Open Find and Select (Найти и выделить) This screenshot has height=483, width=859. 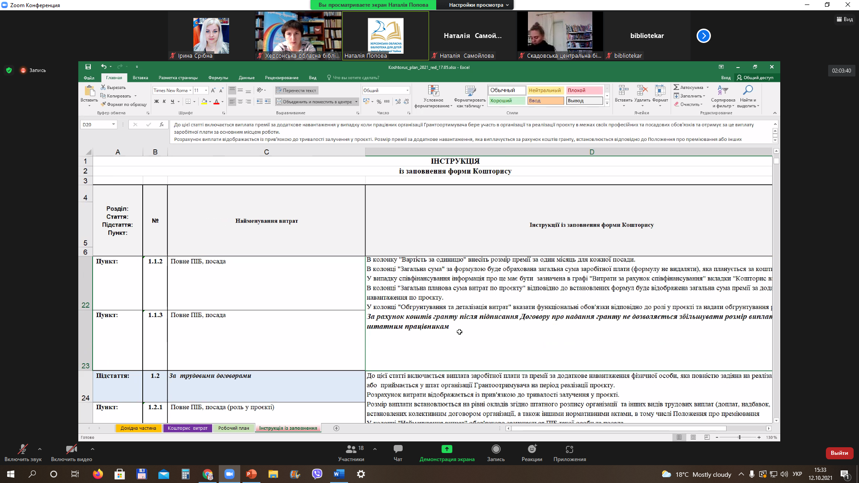(748, 97)
